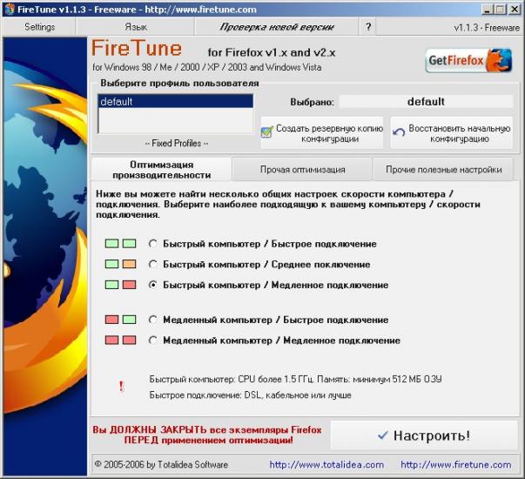Open the http://www.totalidea.com link

[x=326, y=465]
